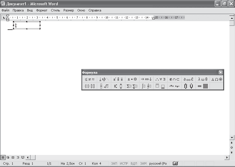The image size is (235, 167).
Task: Open the integral templates palette
Action: coord(146,86)
